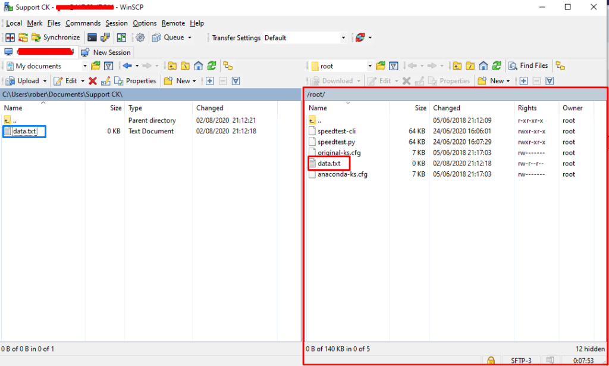Click the Synchronize button
Viewport: 609px width, 366px height.
(56, 37)
